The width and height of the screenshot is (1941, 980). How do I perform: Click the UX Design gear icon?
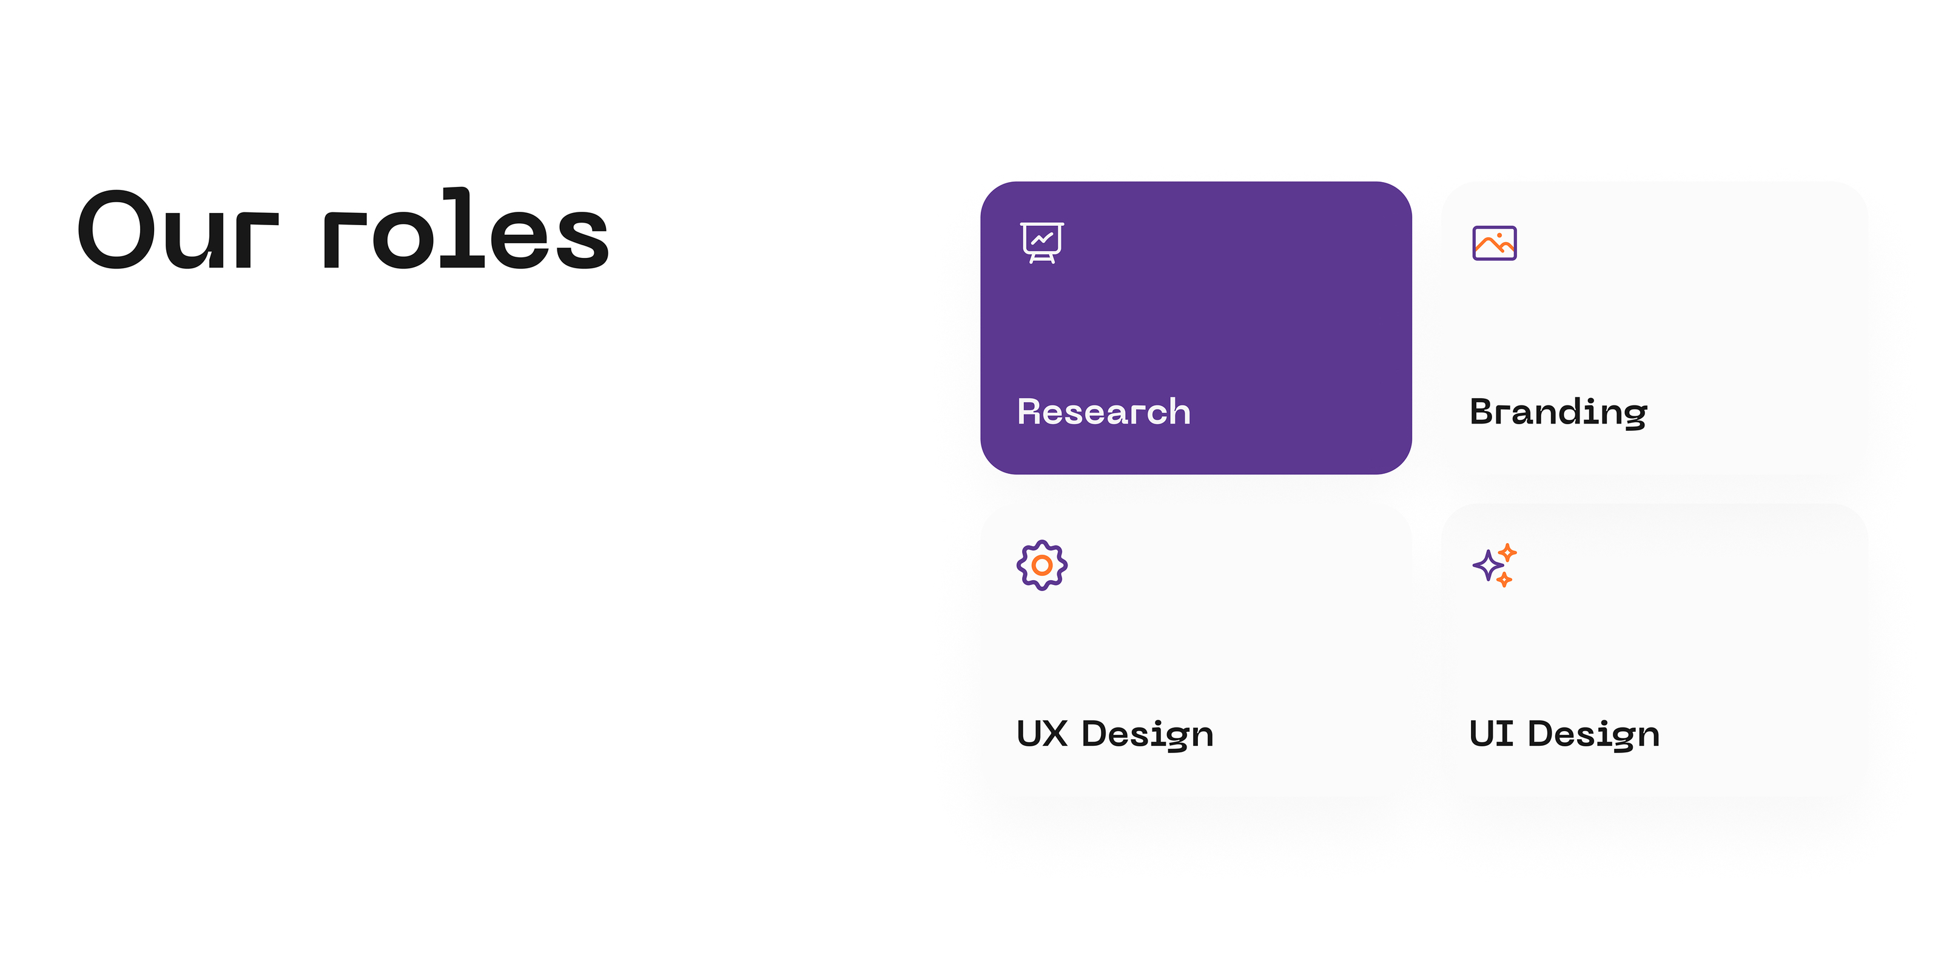pos(1042,566)
